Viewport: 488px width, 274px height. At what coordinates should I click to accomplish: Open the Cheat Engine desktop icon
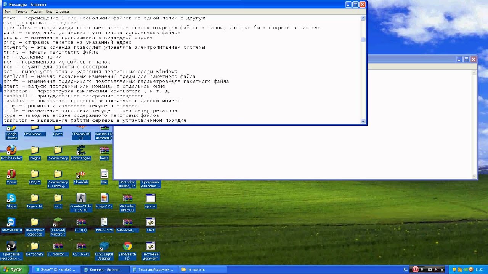pos(81,153)
